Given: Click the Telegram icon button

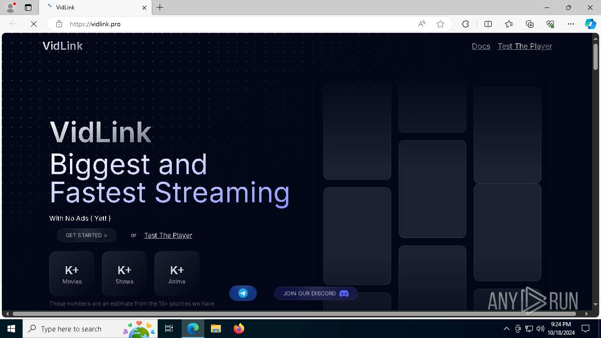Looking at the screenshot, I should [243, 293].
